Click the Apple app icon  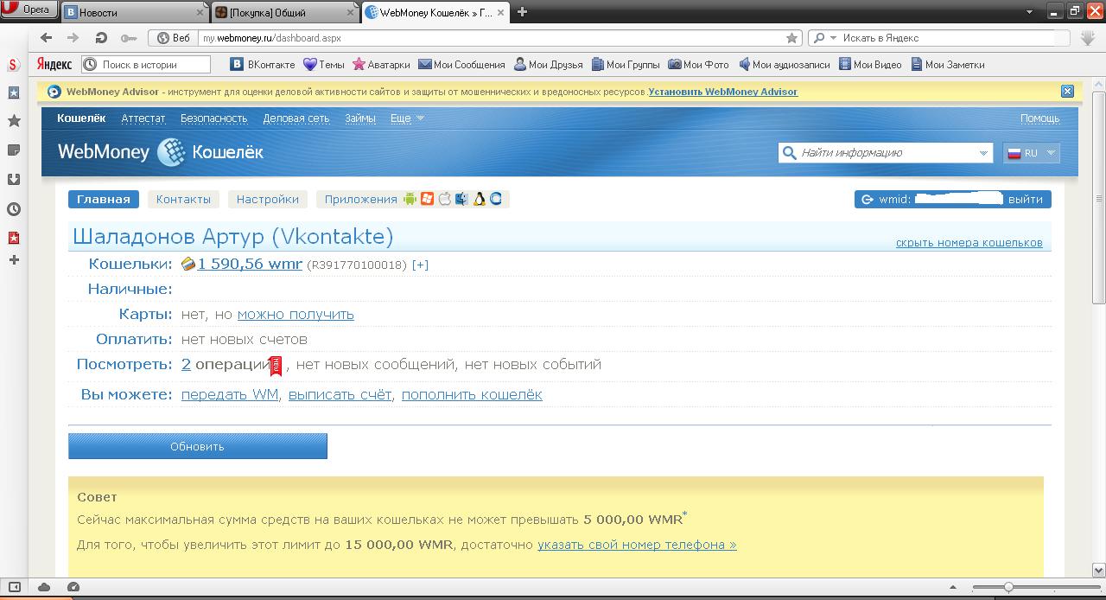pos(444,199)
